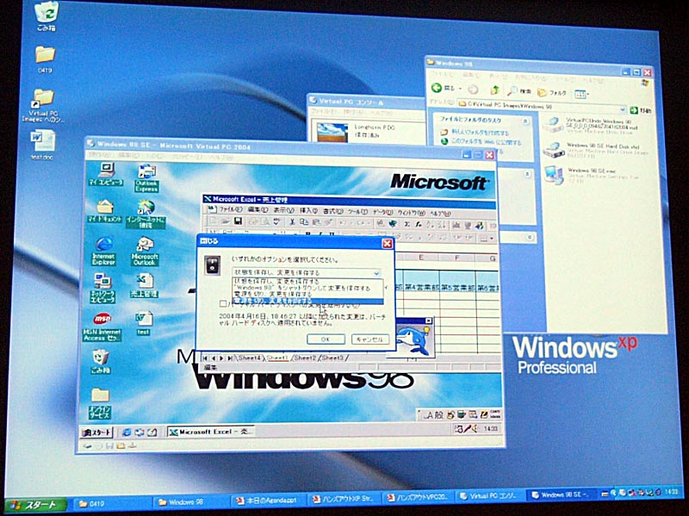Open the Chart Wizard icon in Excel
Image resolution: width=689 pixels, height=516 pixels.
pyautogui.click(x=456, y=225)
